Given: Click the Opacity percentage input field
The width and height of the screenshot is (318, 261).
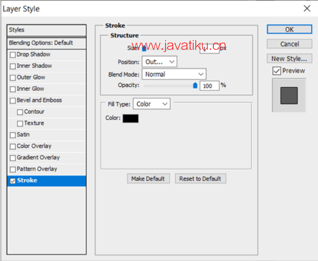Looking at the screenshot, I should (209, 86).
